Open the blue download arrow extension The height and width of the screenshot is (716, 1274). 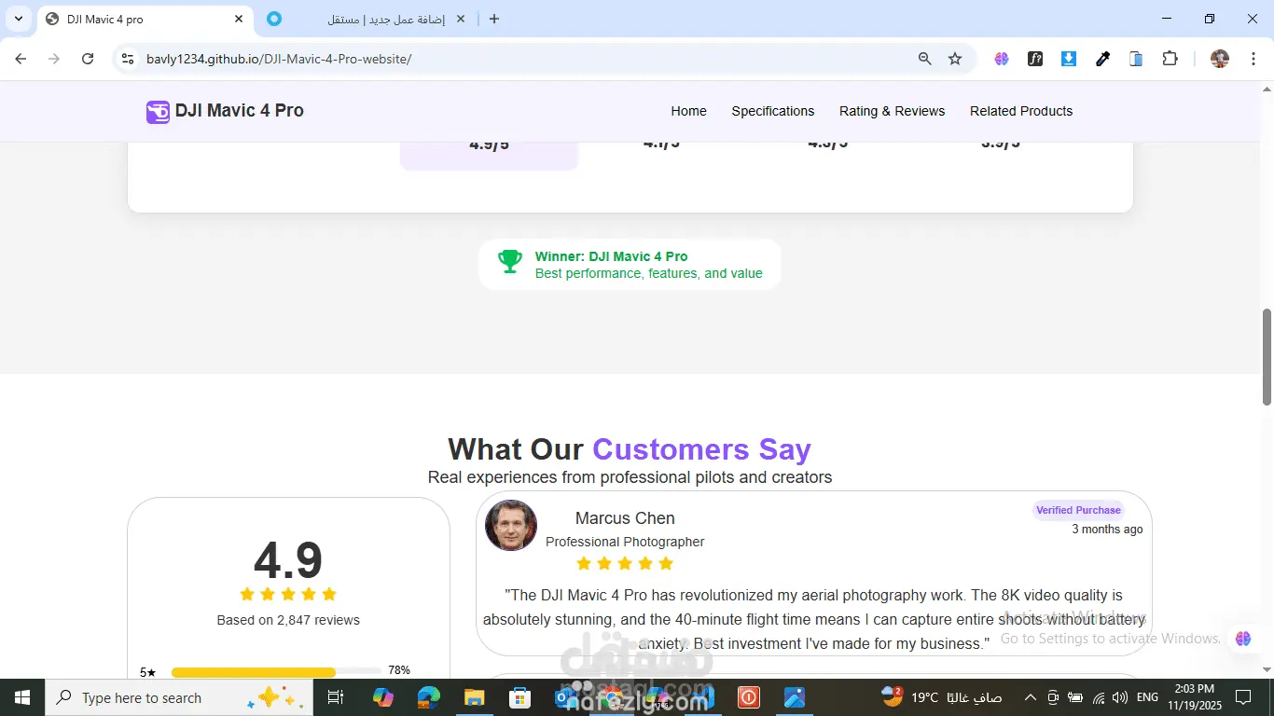(x=1069, y=59)
